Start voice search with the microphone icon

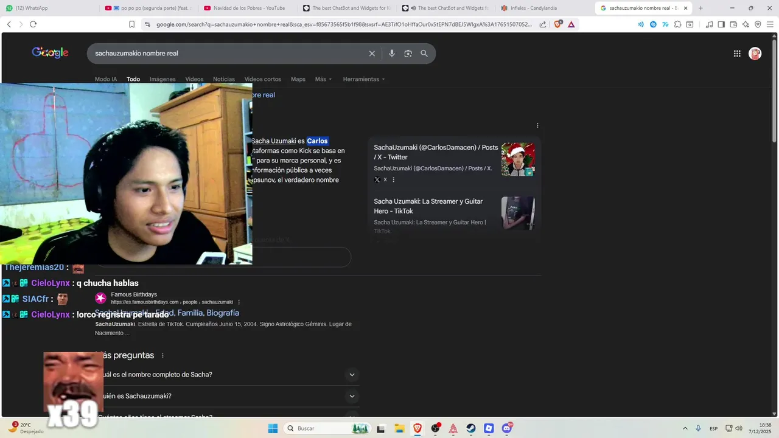[391, 54]
